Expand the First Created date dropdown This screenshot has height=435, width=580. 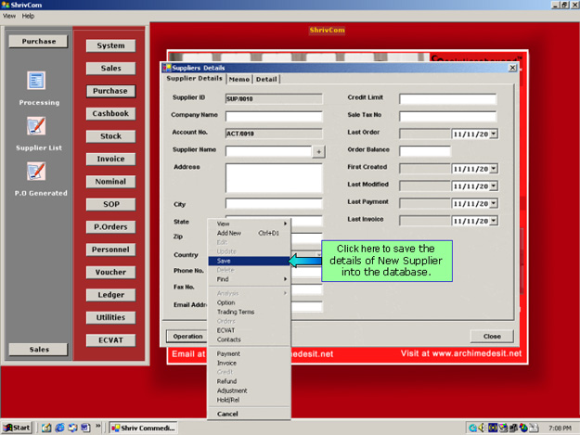coord(494,168)
